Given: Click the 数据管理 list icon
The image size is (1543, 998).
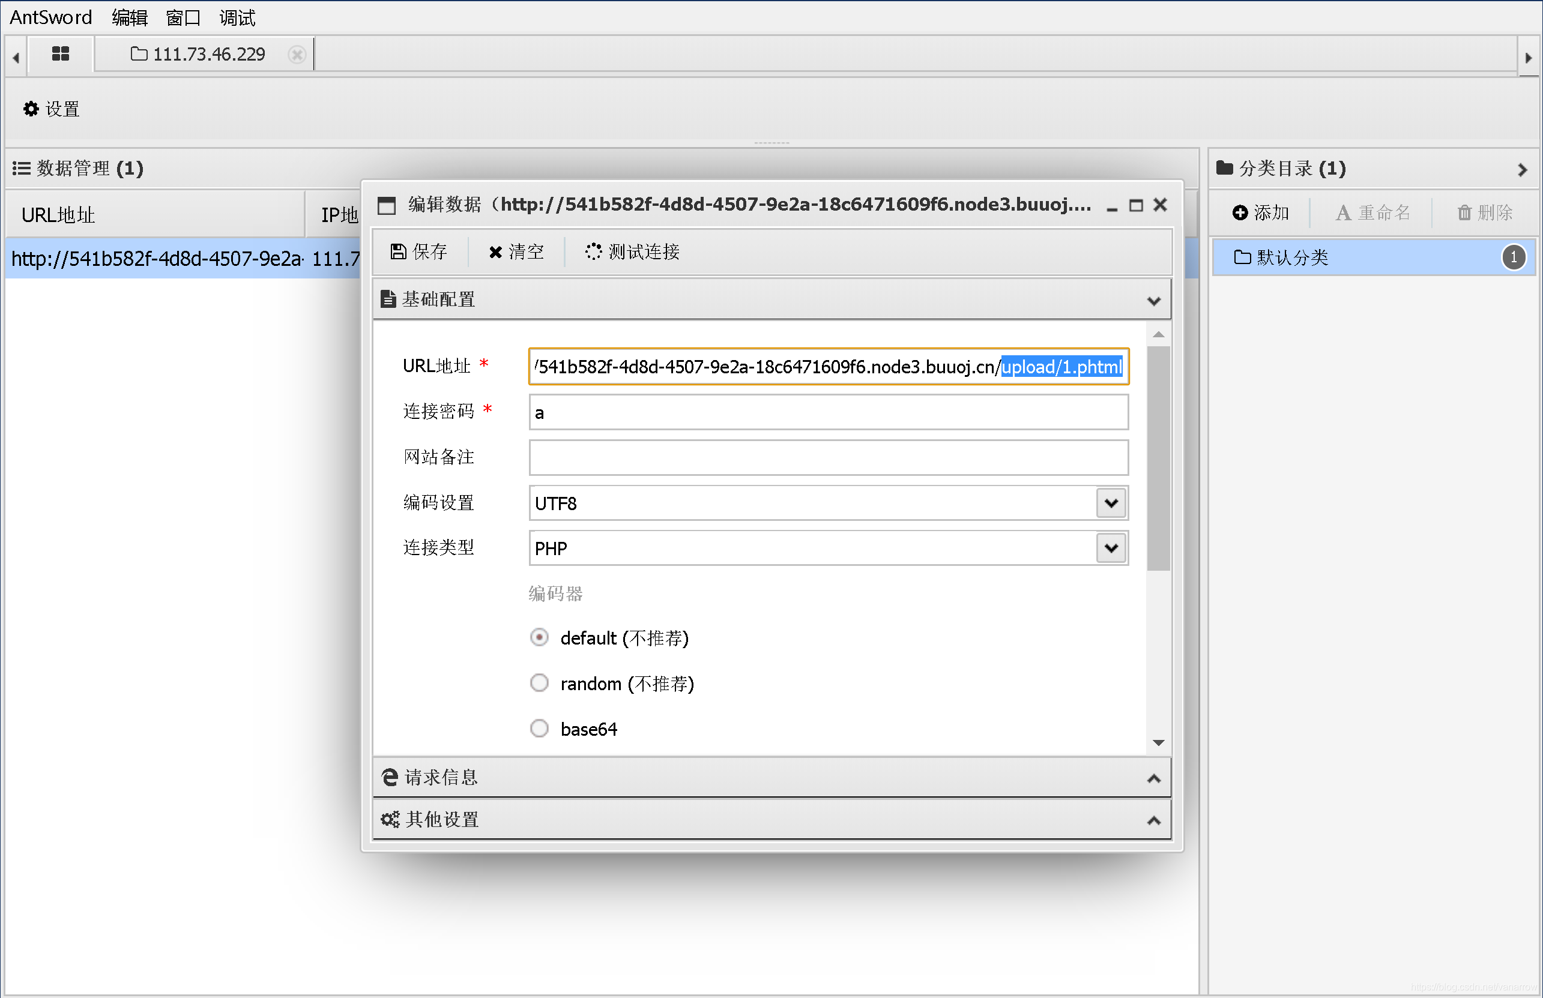Looking at the screenshot, I should coord(22,169).
